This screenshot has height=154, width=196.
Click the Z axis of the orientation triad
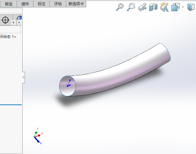click(38, 140)
